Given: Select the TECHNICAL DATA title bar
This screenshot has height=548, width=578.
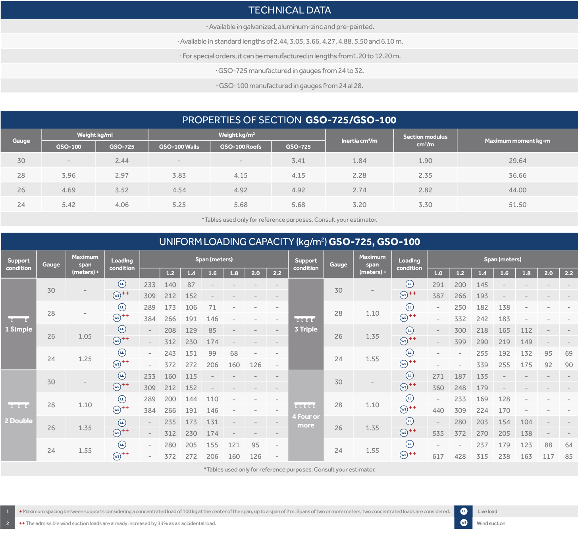Looking at the screenshot, I should pyautogui.click(x=289, y=10).
